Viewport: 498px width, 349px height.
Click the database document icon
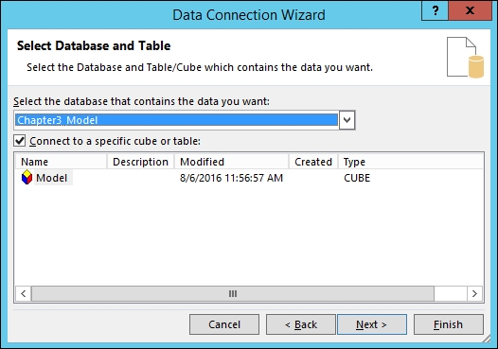(465, 57)
